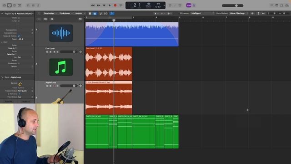Viewport: 291px width, 164px height.
Task: Open the LCD display mode dropdown arrow
Action: point(164,5)
